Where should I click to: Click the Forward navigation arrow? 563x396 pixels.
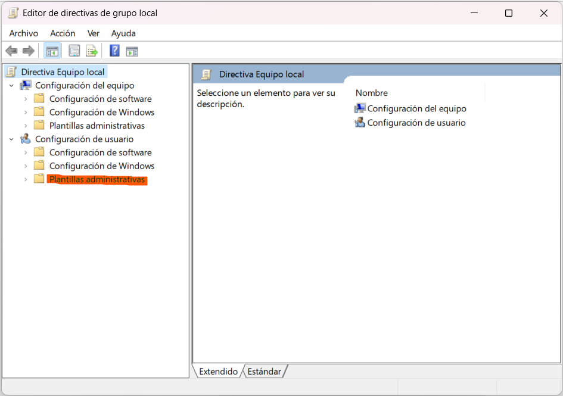click(x=28, y=51)
